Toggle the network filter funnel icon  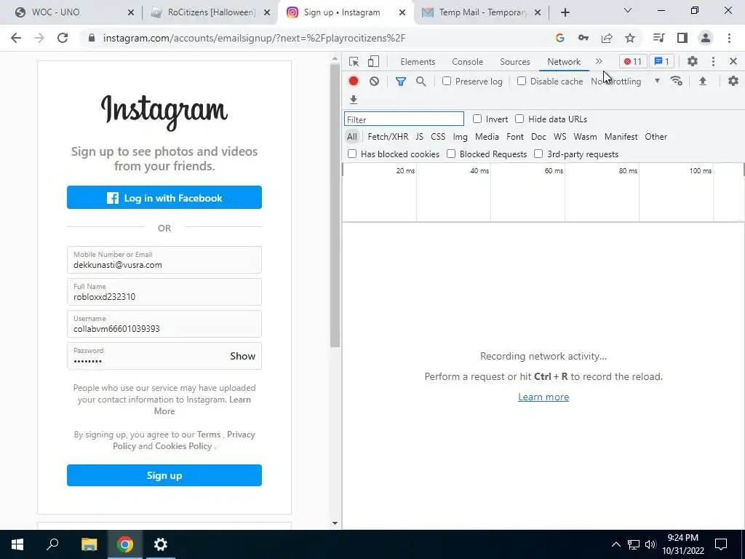(401, 82)
